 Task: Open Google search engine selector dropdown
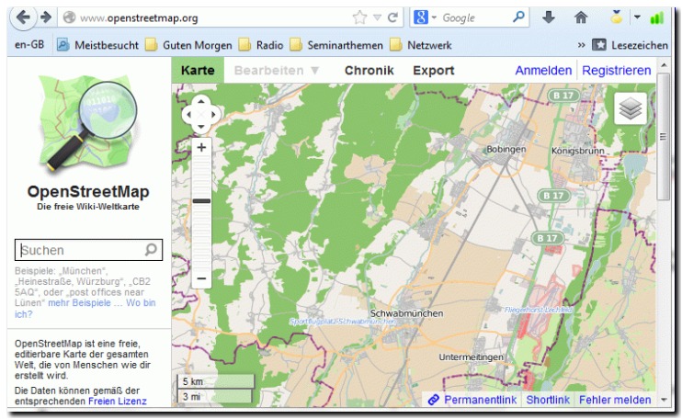[434, 17]
